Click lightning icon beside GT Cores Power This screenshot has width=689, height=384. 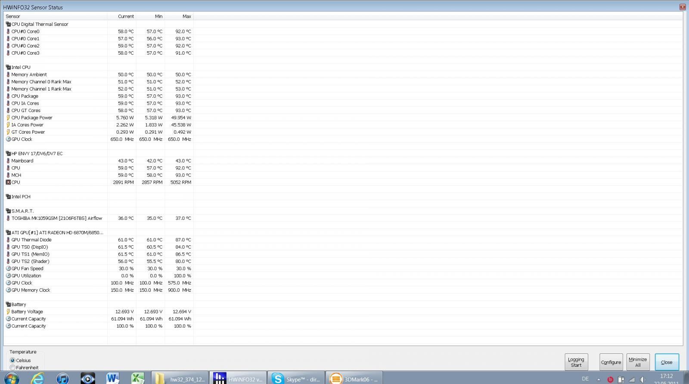point(8,132)
